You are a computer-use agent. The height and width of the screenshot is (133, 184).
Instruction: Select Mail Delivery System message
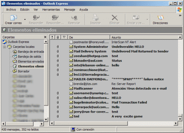click(x=114, y=51)
